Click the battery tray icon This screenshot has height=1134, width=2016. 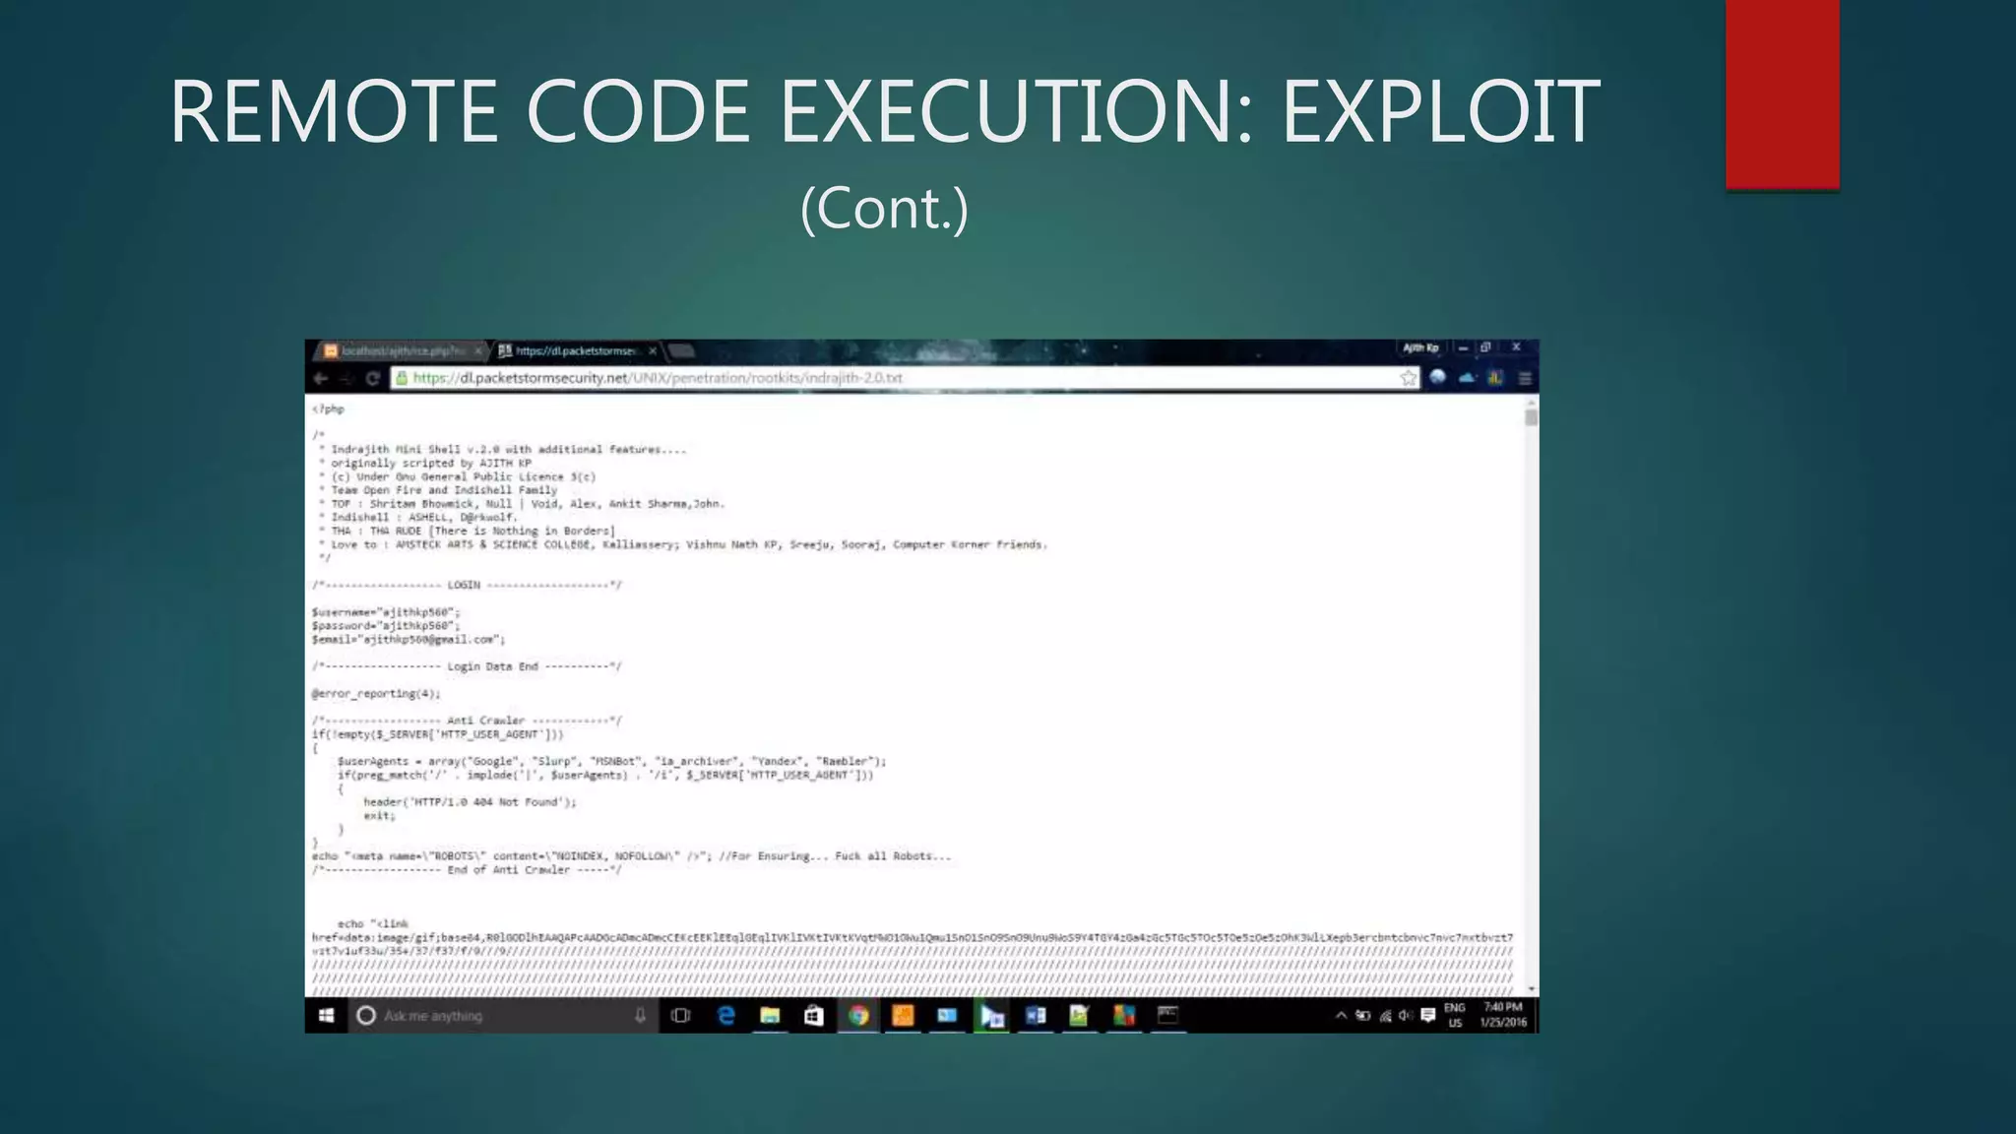pos(1363,1015)
